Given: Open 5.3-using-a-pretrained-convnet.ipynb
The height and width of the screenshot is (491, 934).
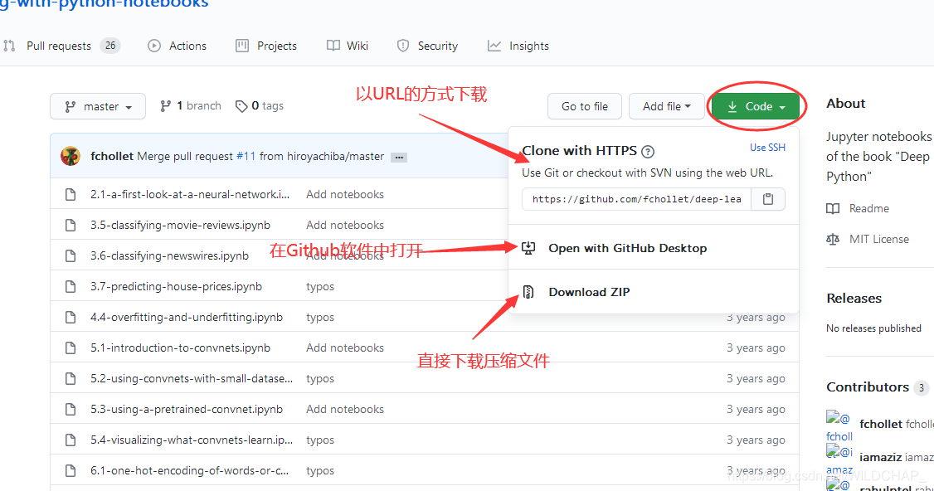Looking at the screenshot, I should click(x=187, y=410).
